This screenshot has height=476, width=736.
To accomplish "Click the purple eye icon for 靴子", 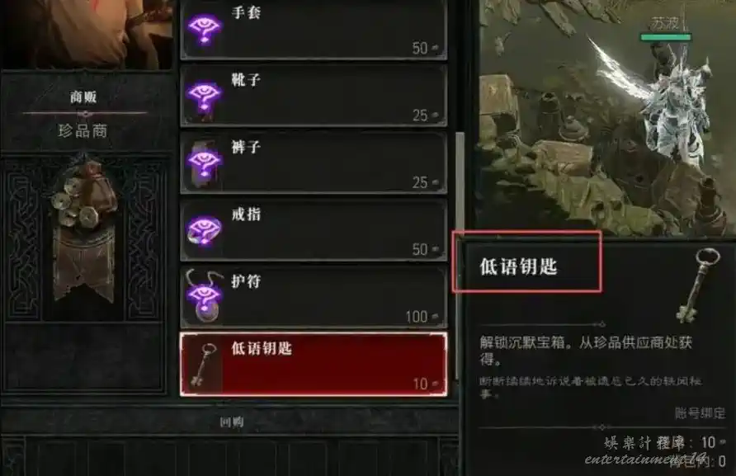I will pyautogui.click(x=203, y=97).
